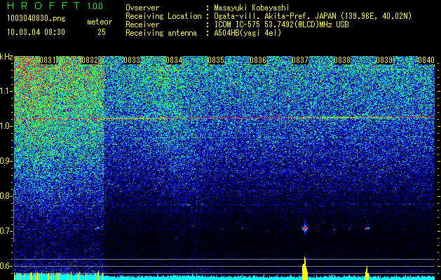
Task: Click the 0840 time marker
Action: (x=426, y=60)
